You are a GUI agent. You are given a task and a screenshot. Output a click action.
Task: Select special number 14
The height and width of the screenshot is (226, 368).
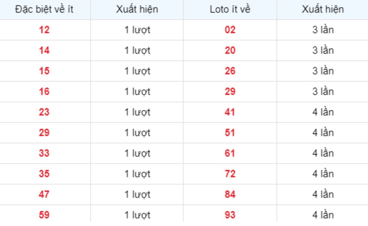click(x=44, y=51)
